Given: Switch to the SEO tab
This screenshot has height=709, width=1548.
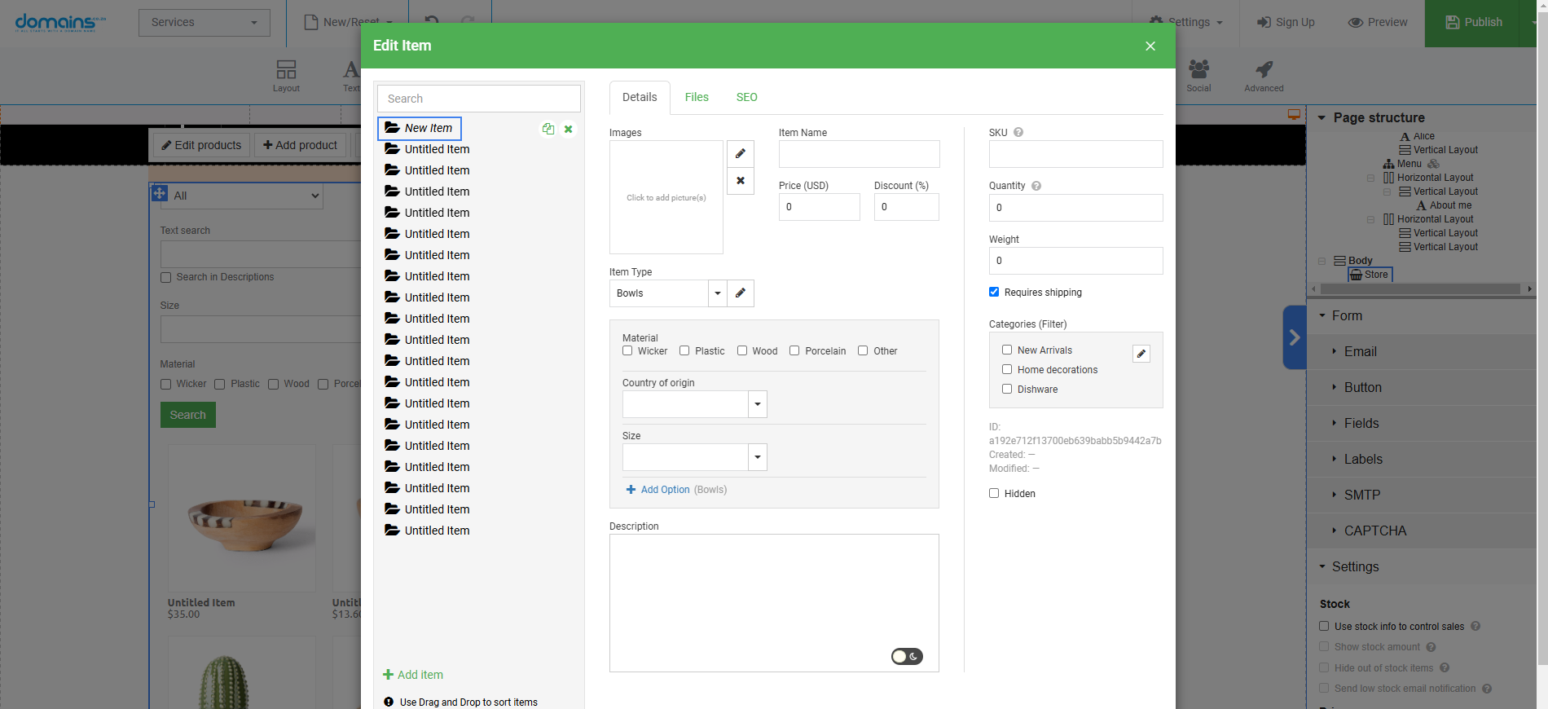Looking at the screenshot, I should click(x=746, y=97).
